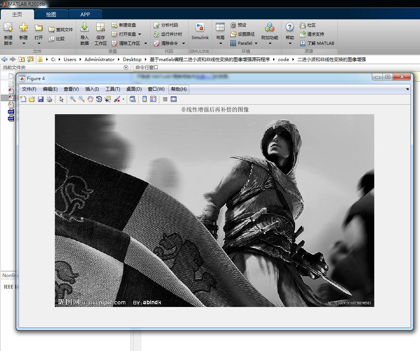Click the Link Plot icon

(132, 99)
